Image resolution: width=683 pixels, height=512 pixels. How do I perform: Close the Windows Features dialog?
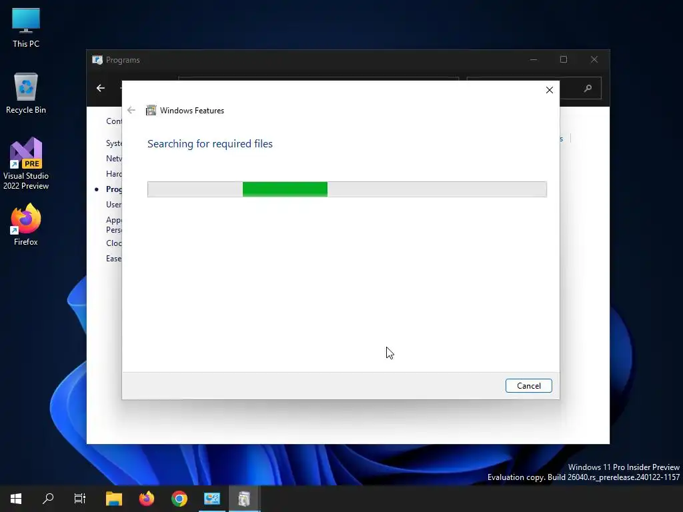click(x=550, y=90)
